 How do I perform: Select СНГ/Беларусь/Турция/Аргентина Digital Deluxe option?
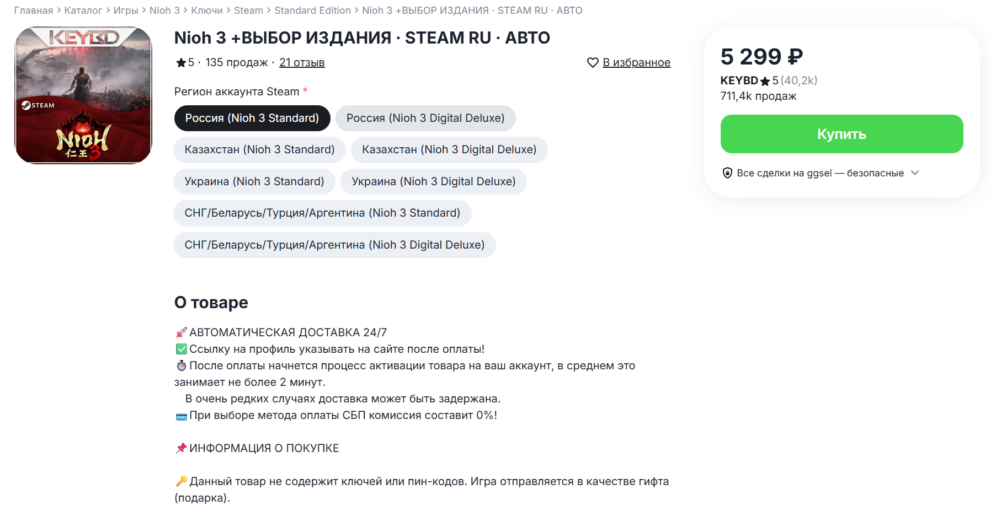point(334,245)
